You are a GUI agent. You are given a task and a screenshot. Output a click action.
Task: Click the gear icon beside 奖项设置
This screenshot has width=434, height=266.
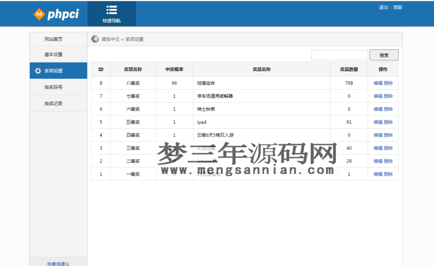[37, 70]
